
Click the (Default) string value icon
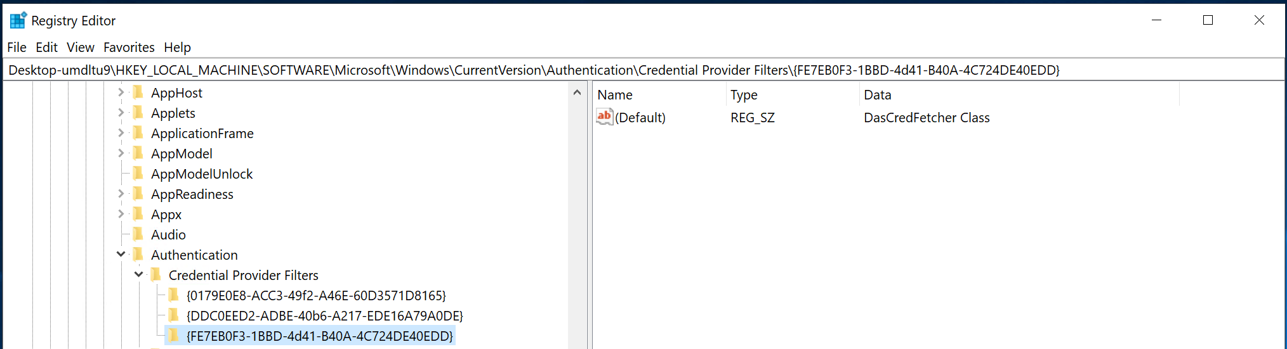coord(605,117)
